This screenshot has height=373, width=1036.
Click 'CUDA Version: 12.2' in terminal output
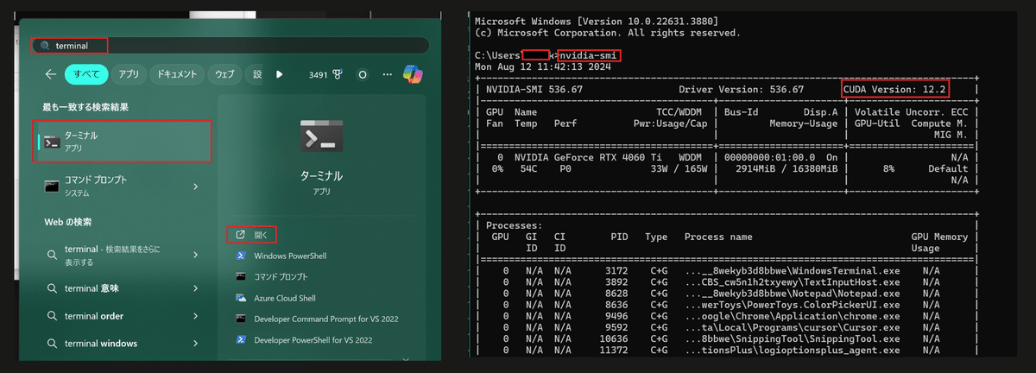click(896, 89)
